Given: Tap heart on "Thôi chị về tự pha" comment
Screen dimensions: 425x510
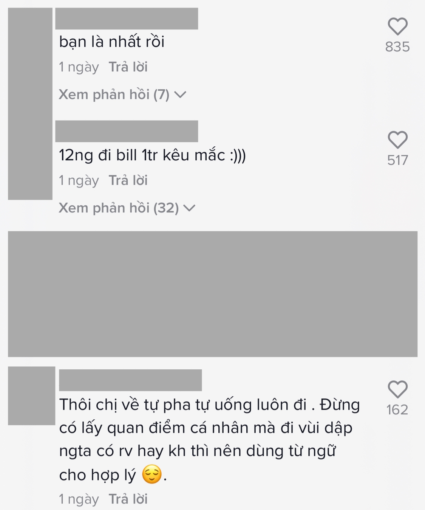Looking at the screenshot, I should (x=397, y=389).
